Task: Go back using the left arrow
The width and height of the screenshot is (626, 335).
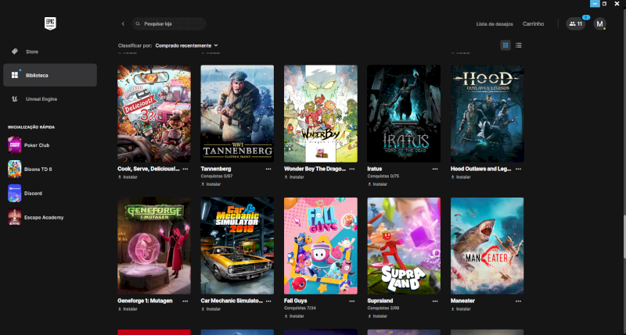Action: click(x=123, y=24)
